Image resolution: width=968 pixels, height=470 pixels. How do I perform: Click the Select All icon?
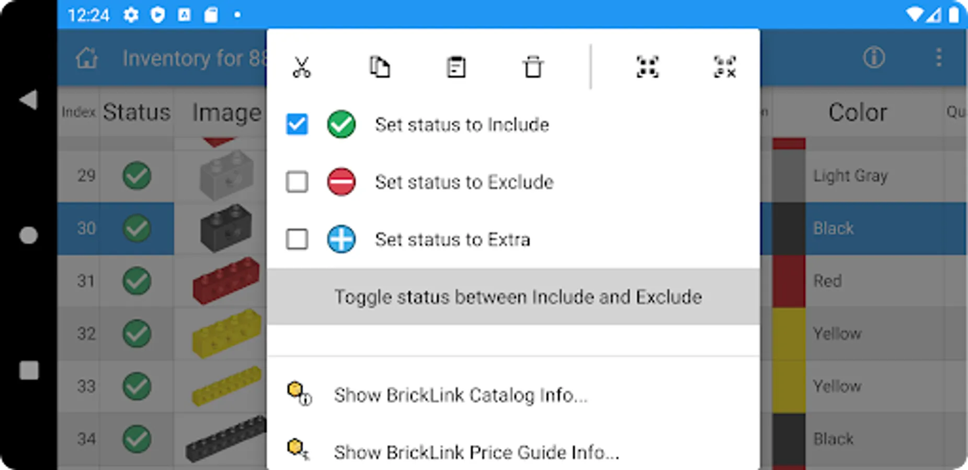click(647, 67)
